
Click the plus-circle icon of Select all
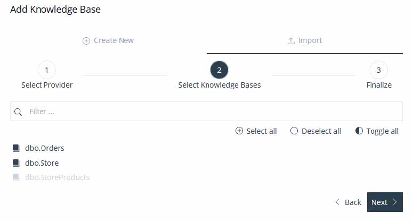pos(239,131)
